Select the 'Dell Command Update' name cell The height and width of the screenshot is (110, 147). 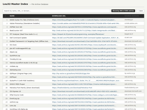18,38
